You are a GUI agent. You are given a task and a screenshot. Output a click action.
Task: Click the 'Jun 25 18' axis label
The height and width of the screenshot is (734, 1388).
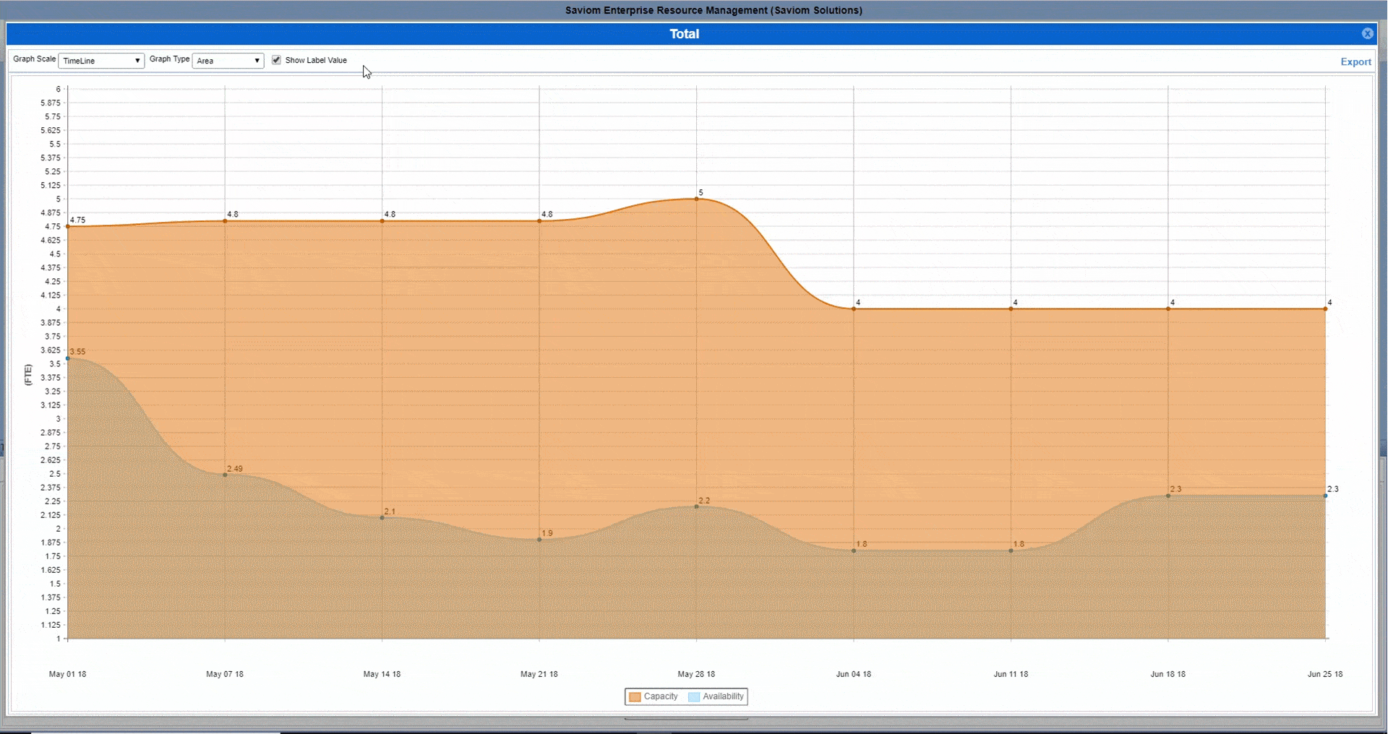tap(1325, 674)
